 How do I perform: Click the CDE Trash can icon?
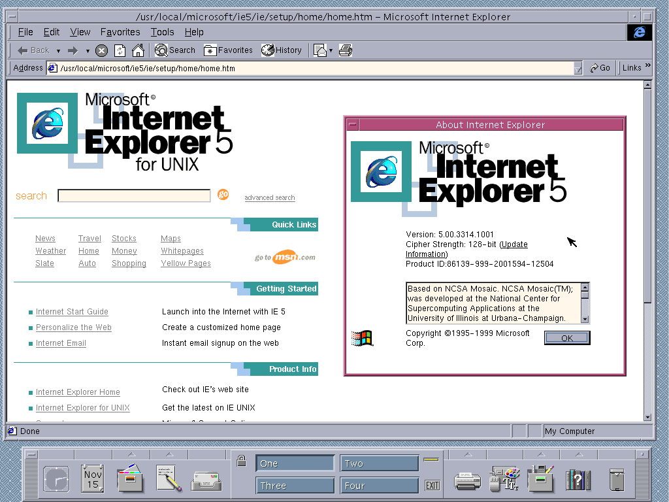617,479
